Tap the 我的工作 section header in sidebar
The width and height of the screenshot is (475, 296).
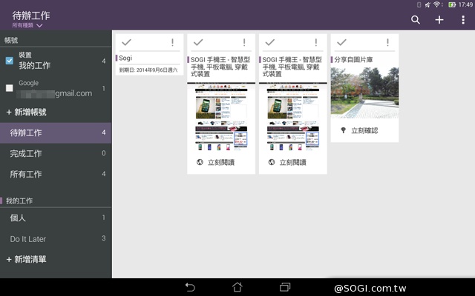tap(19, 201)
